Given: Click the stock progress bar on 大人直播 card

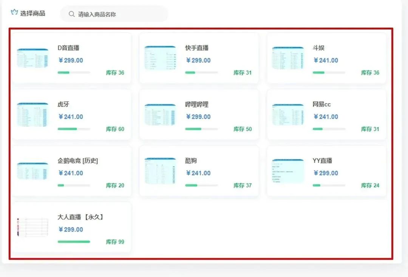Looking at the screenshot, I should [x=74, y=241].
